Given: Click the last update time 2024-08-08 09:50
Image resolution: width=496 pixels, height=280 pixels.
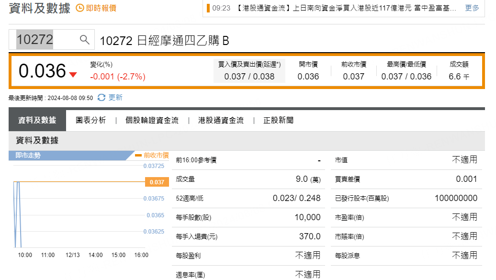Looking at the screenshot, I should pyautogui.click(x=70, y=98).
